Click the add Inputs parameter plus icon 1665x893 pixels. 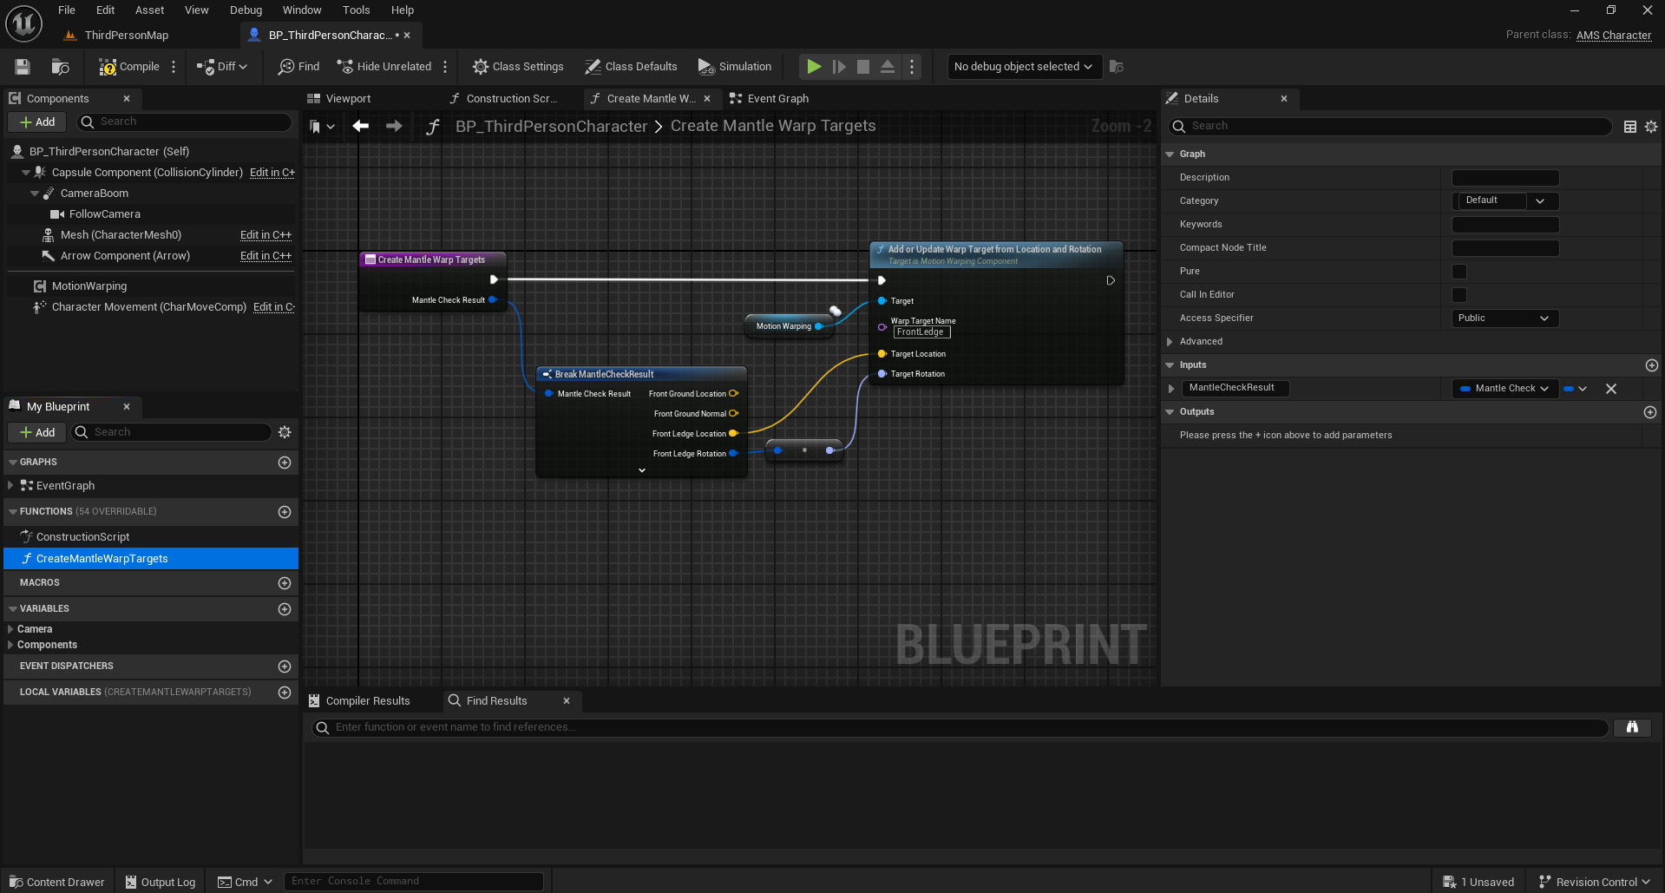point(1651,365)
